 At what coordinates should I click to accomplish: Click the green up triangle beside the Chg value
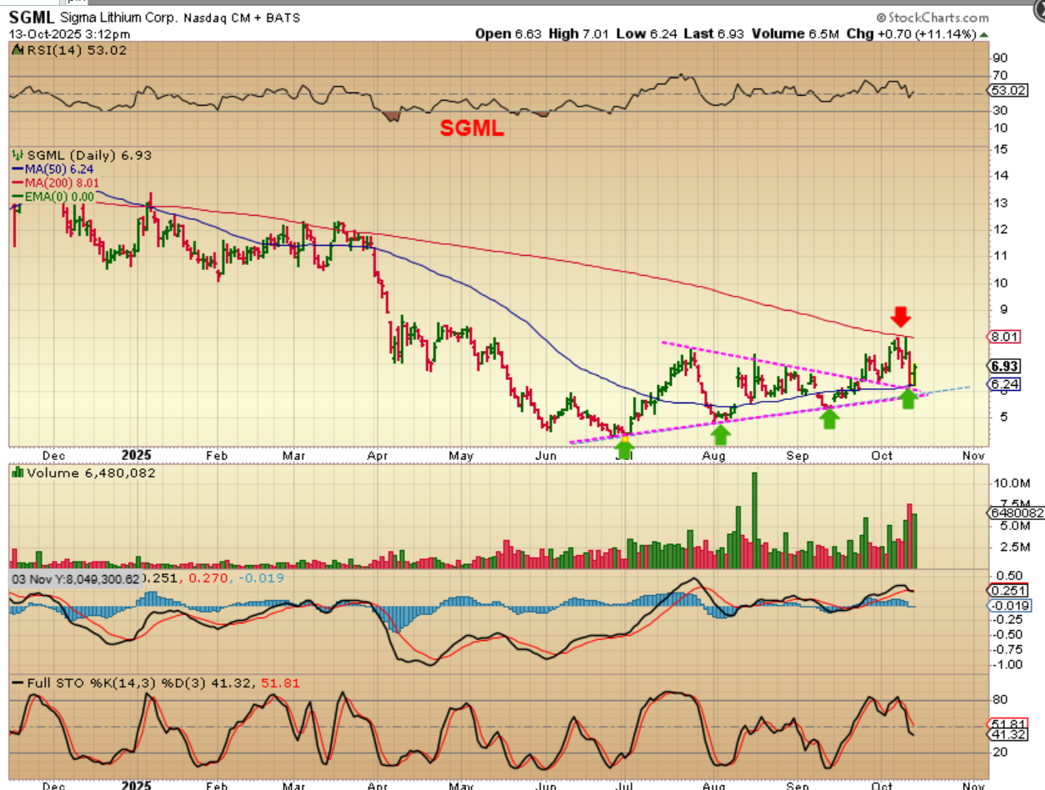(x=985, y=34)
